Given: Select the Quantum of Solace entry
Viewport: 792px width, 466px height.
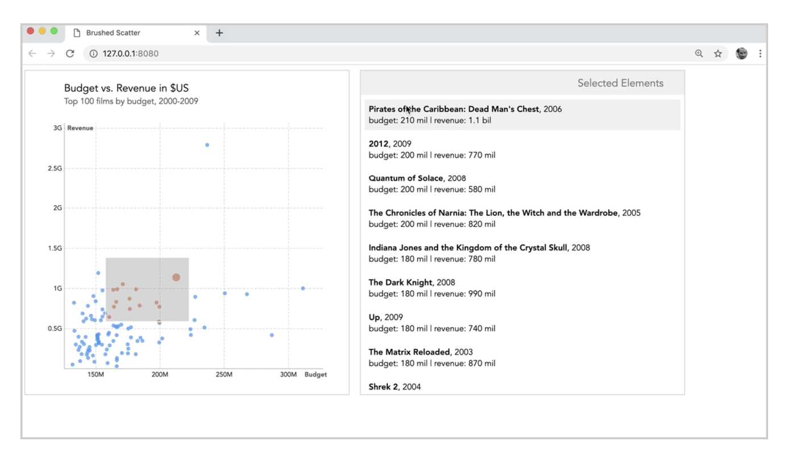Looking at the screenshot, I should coord(522,184).
